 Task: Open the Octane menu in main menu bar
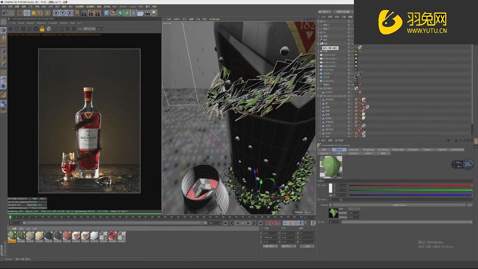(x=133, y=6)
